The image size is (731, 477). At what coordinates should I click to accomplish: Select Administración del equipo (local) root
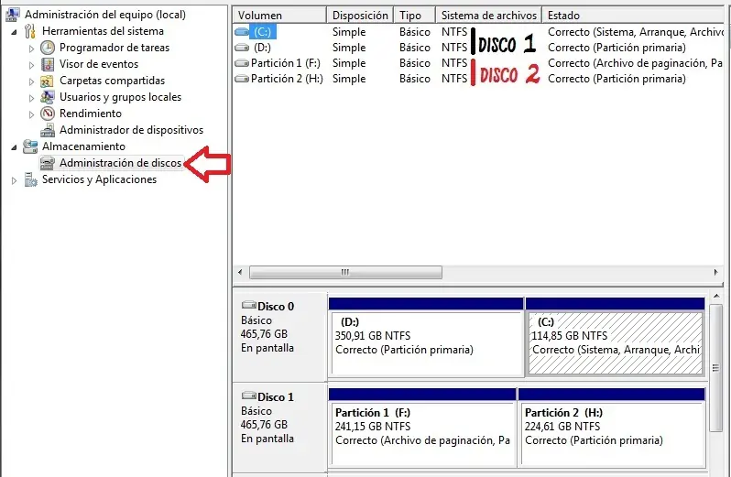click(x=105, y=15)
